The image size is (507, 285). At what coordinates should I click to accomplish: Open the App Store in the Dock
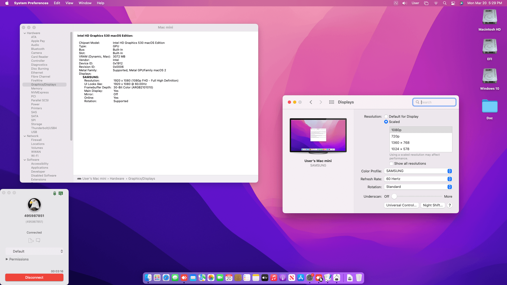coord(301,278)
